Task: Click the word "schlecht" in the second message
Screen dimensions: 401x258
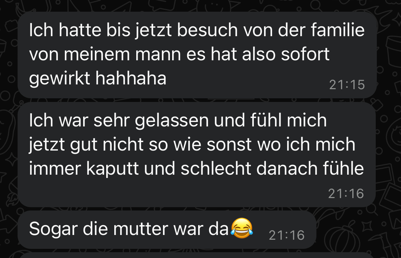Action: tap(216, 169)
